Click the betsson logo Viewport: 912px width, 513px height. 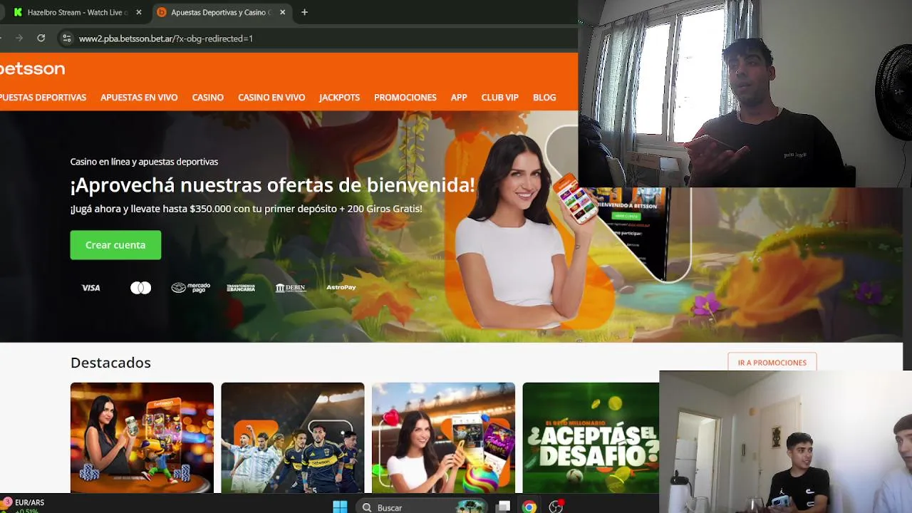coord(32,68)
